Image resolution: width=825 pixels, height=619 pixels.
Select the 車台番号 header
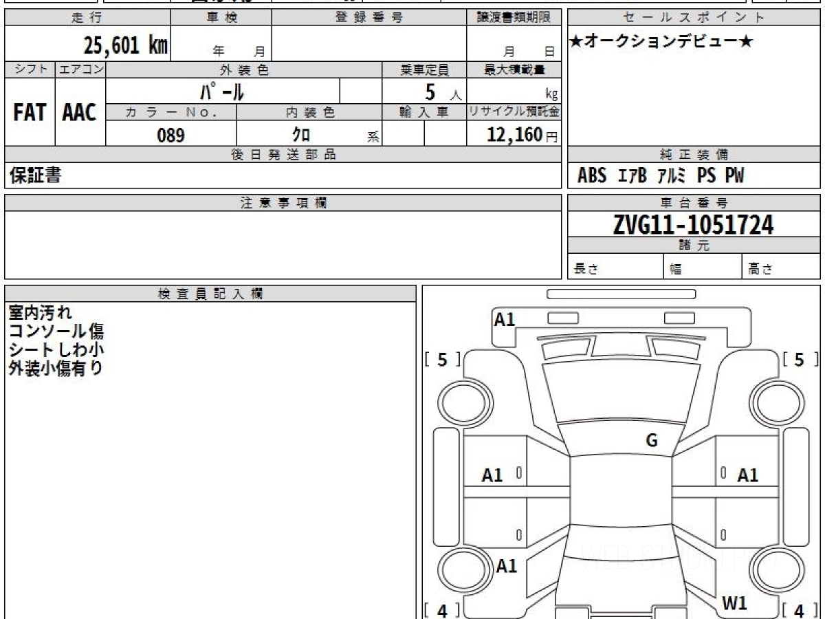(x=694, y=203)
